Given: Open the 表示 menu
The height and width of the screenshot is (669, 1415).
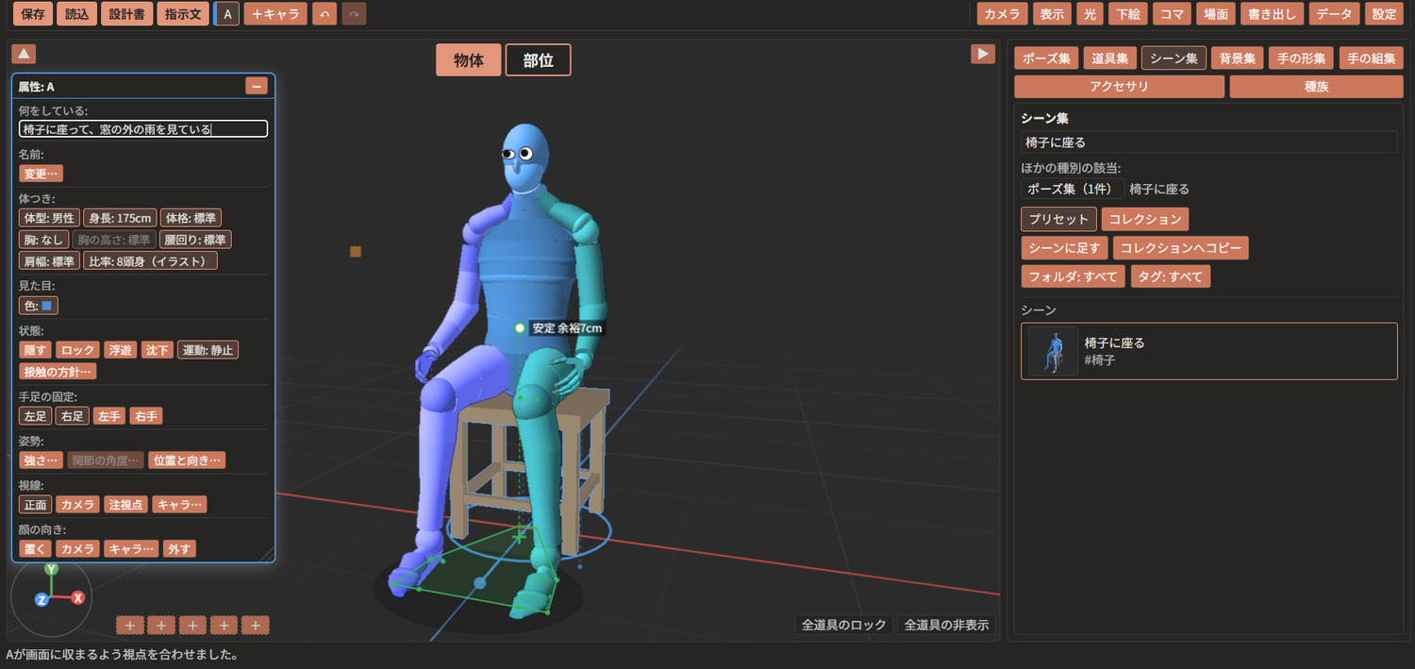Looking at the screenshot, I should coord(1053,14).
